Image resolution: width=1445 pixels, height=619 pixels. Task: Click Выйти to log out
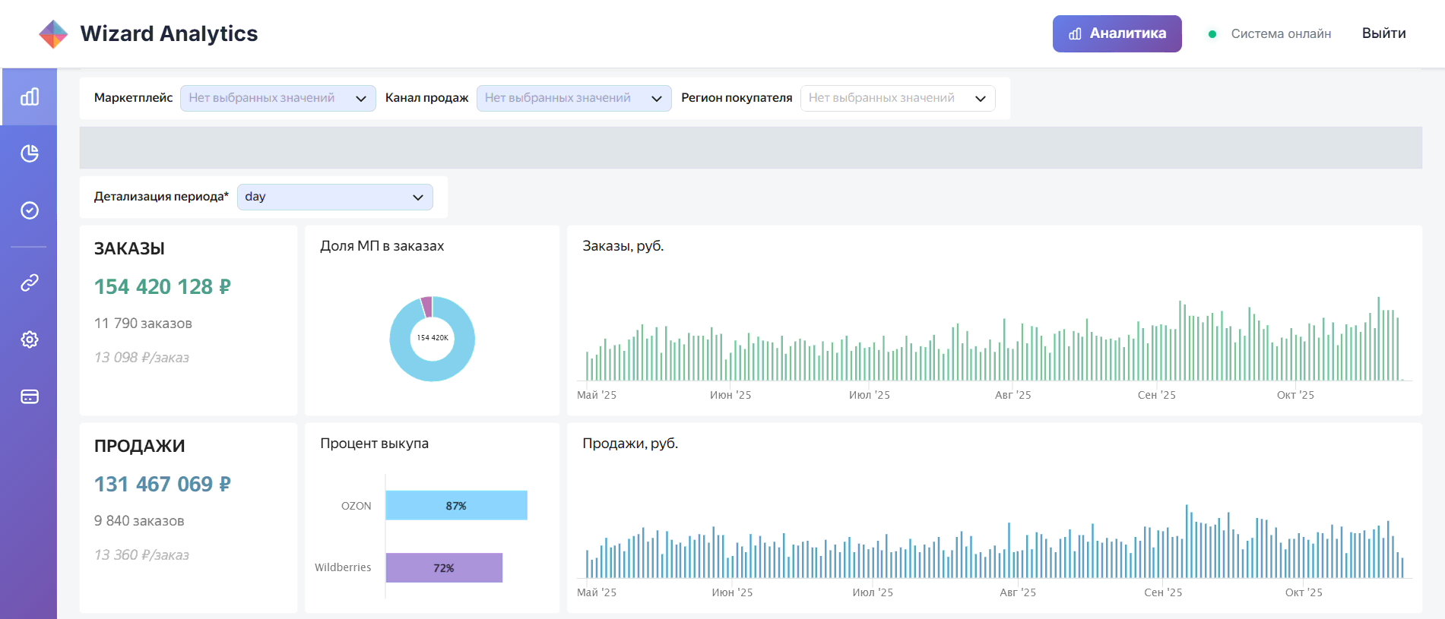coord(1383,33)
